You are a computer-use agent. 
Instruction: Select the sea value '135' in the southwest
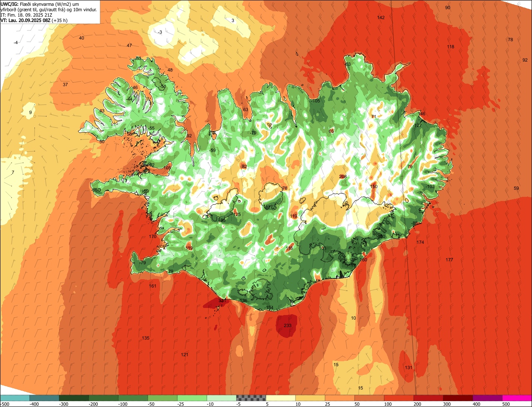tap(145, 338)
